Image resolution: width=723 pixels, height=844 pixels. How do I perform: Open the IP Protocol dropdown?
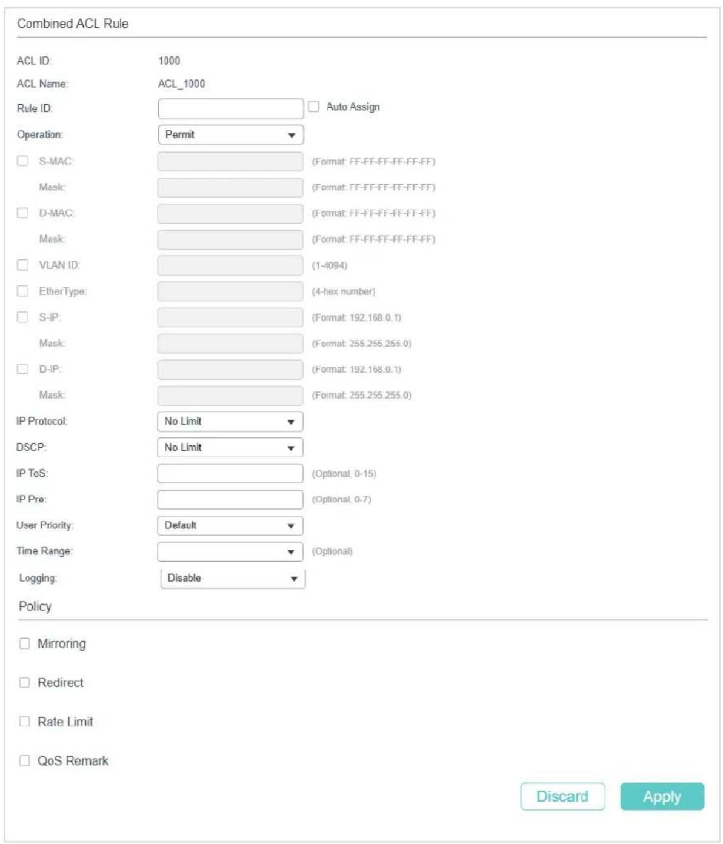[x=230, y=421]
